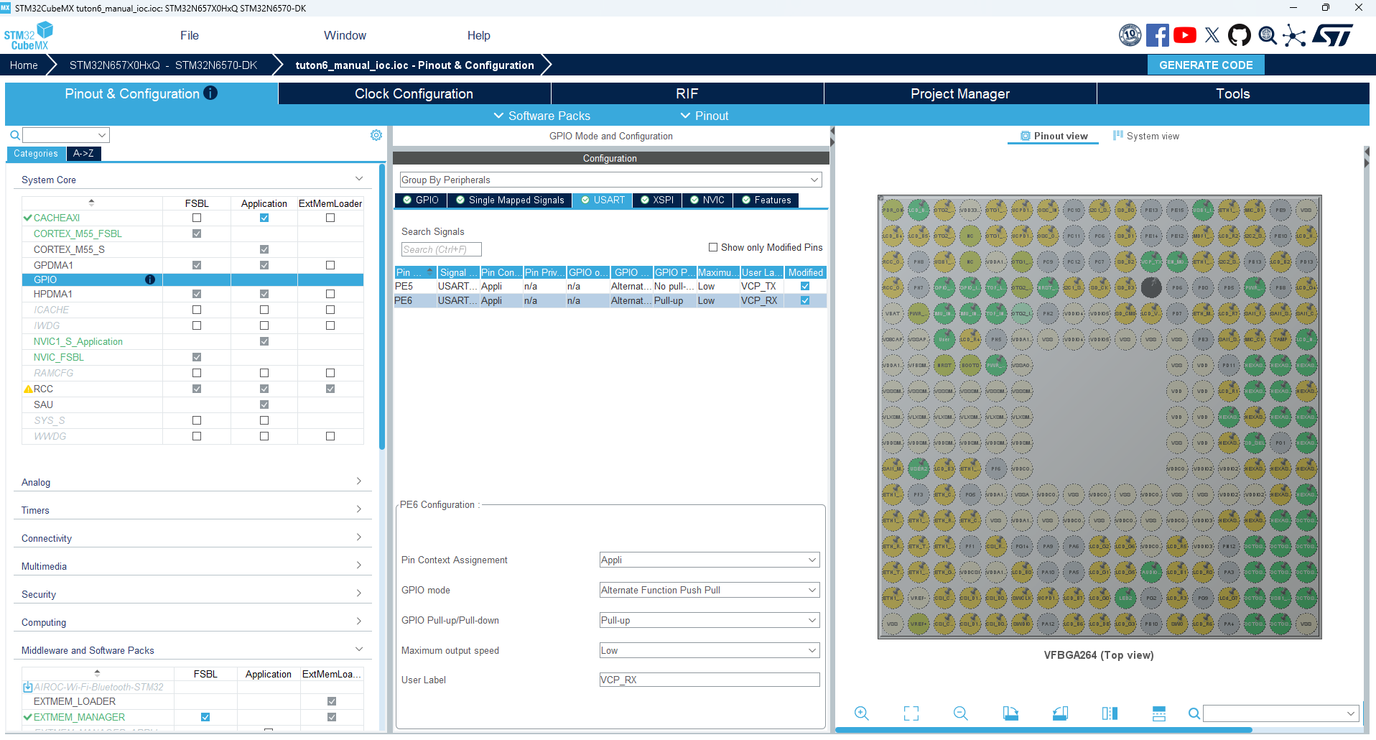Switch to System view

click(x=1145, y=136)
